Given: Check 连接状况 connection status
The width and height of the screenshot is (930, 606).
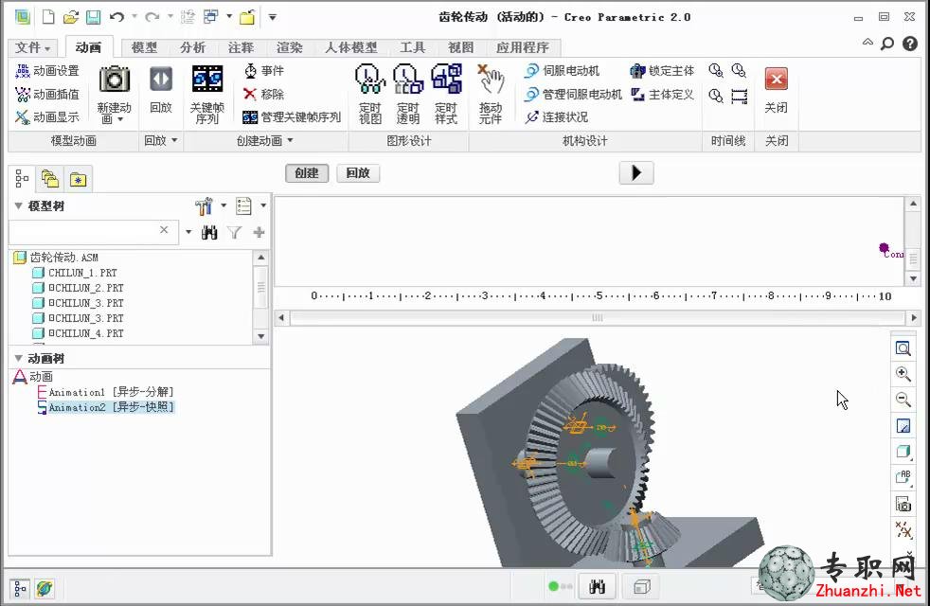Looking at the screenshot, I should (x=556, y=117).
